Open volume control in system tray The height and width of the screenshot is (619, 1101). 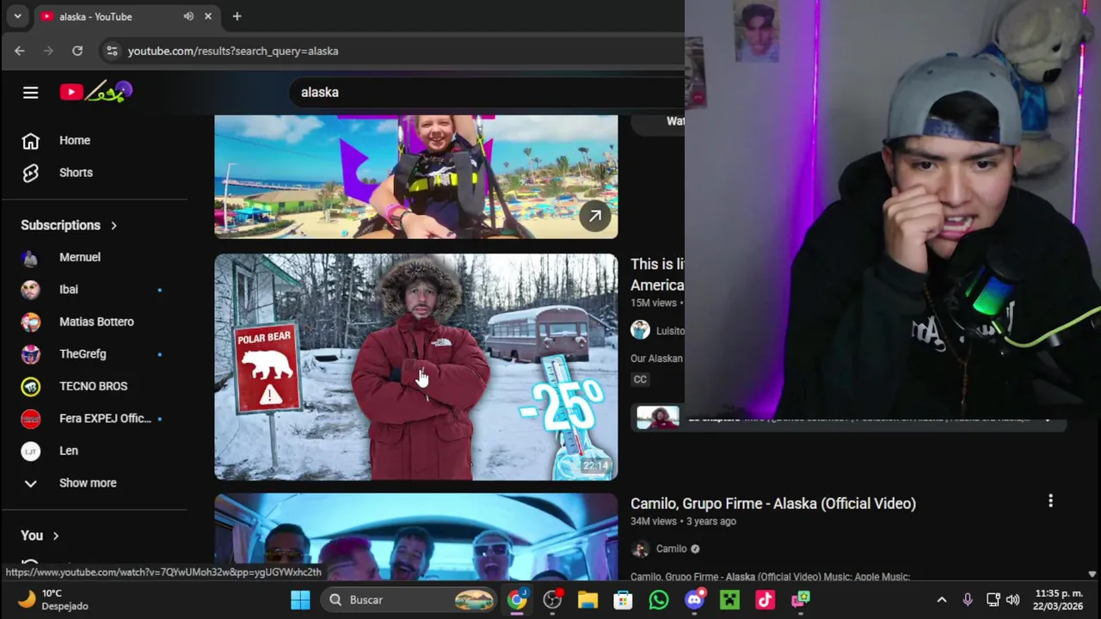click(x=1013, y=599)
